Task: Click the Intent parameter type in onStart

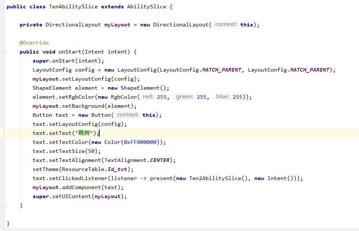Action: 94,52
